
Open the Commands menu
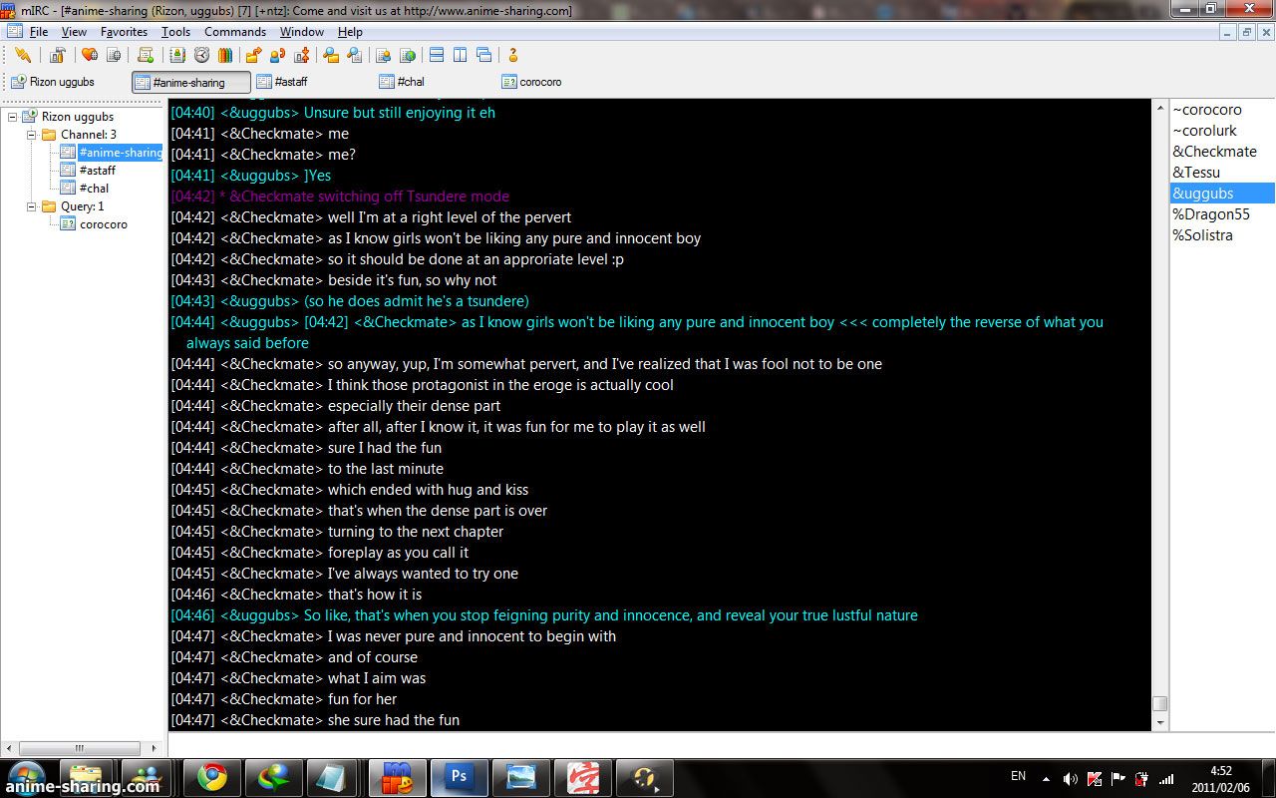(x=234, y=32)
